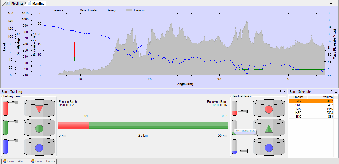Select the green refinery tank with circle
The width and height of the screenshot is (339, 164).
click(x=39, y=128)
